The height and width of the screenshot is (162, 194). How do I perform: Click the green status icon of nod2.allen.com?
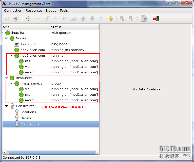coord(17,50)
